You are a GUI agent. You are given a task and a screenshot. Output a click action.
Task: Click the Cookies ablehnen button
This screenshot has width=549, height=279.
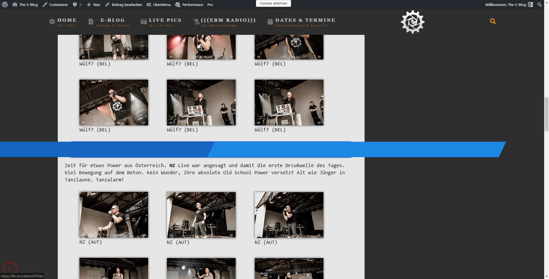(x=273, y=3)
